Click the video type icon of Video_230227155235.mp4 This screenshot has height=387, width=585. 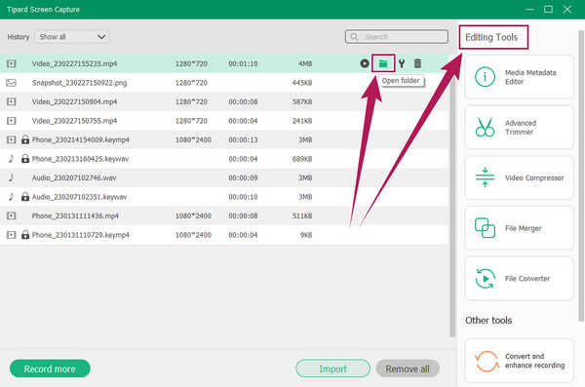pyautogui.click(x=11, y=63)
